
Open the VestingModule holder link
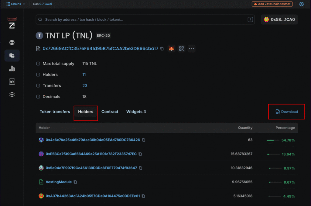58,182
